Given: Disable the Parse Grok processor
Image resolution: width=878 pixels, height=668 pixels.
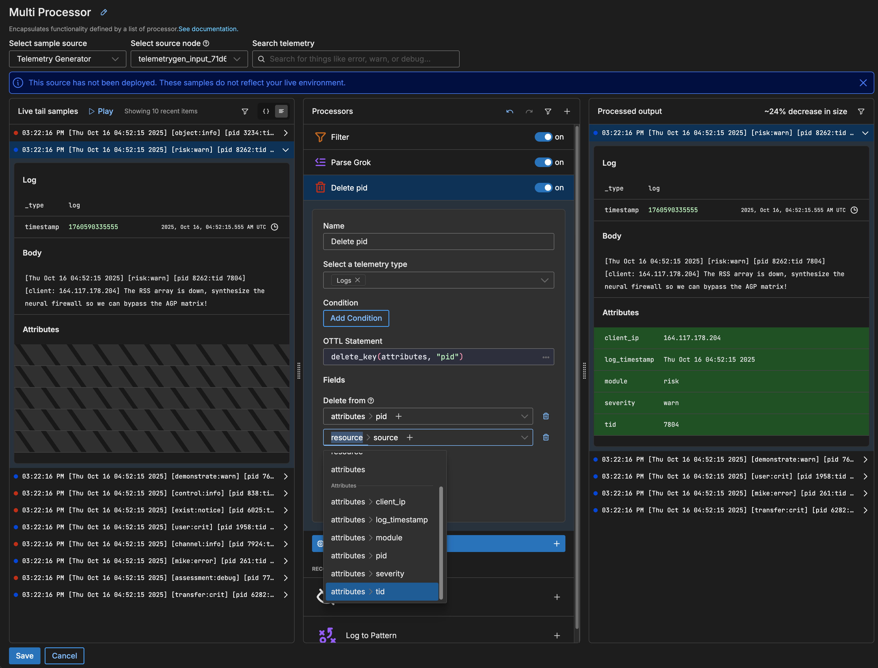Looking at the screenshot, I should tap(543, 162).
